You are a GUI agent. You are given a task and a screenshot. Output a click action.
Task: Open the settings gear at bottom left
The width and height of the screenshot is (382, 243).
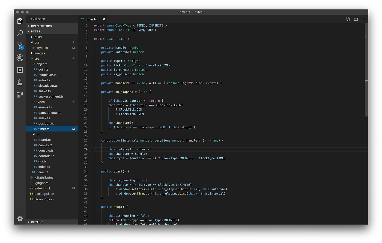tap(20, 219)
